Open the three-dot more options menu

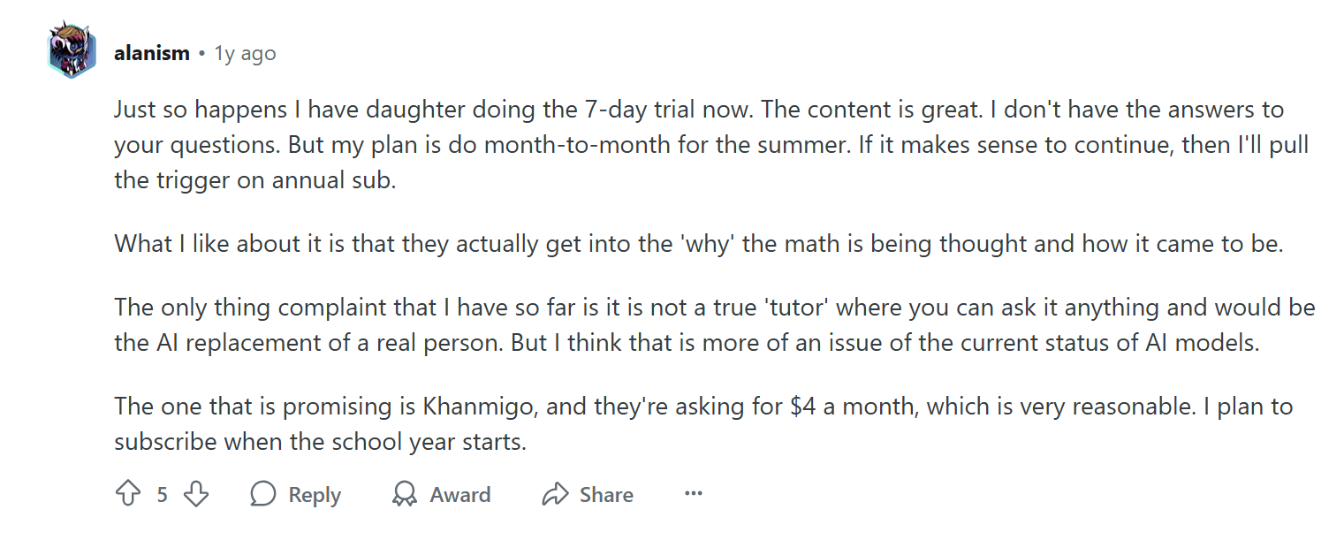693,494
